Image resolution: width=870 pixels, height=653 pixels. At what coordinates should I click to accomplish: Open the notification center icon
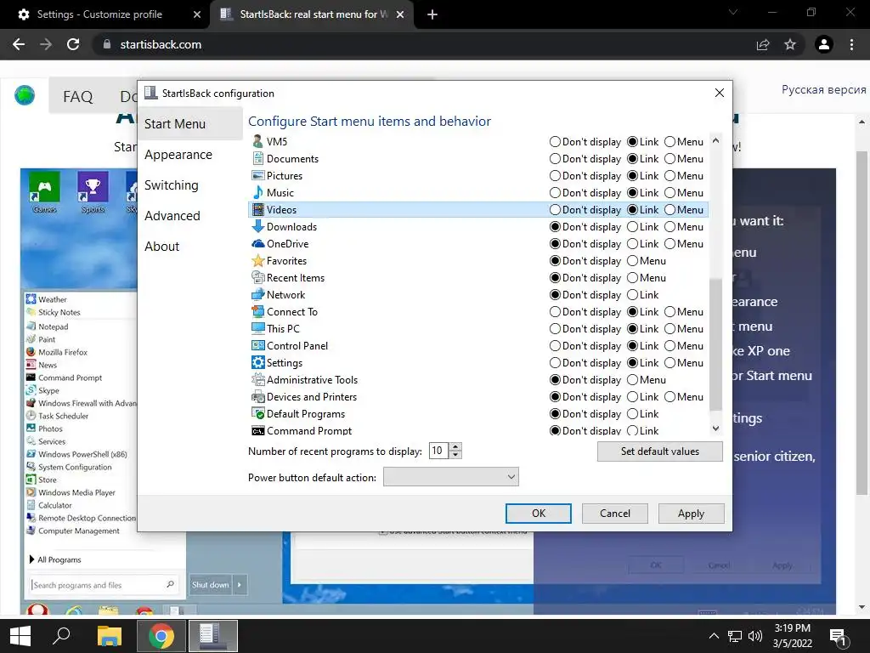(x=838, y=637)
